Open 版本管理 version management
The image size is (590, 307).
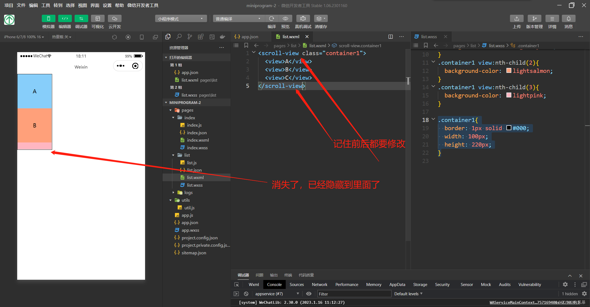click(534, 22)
